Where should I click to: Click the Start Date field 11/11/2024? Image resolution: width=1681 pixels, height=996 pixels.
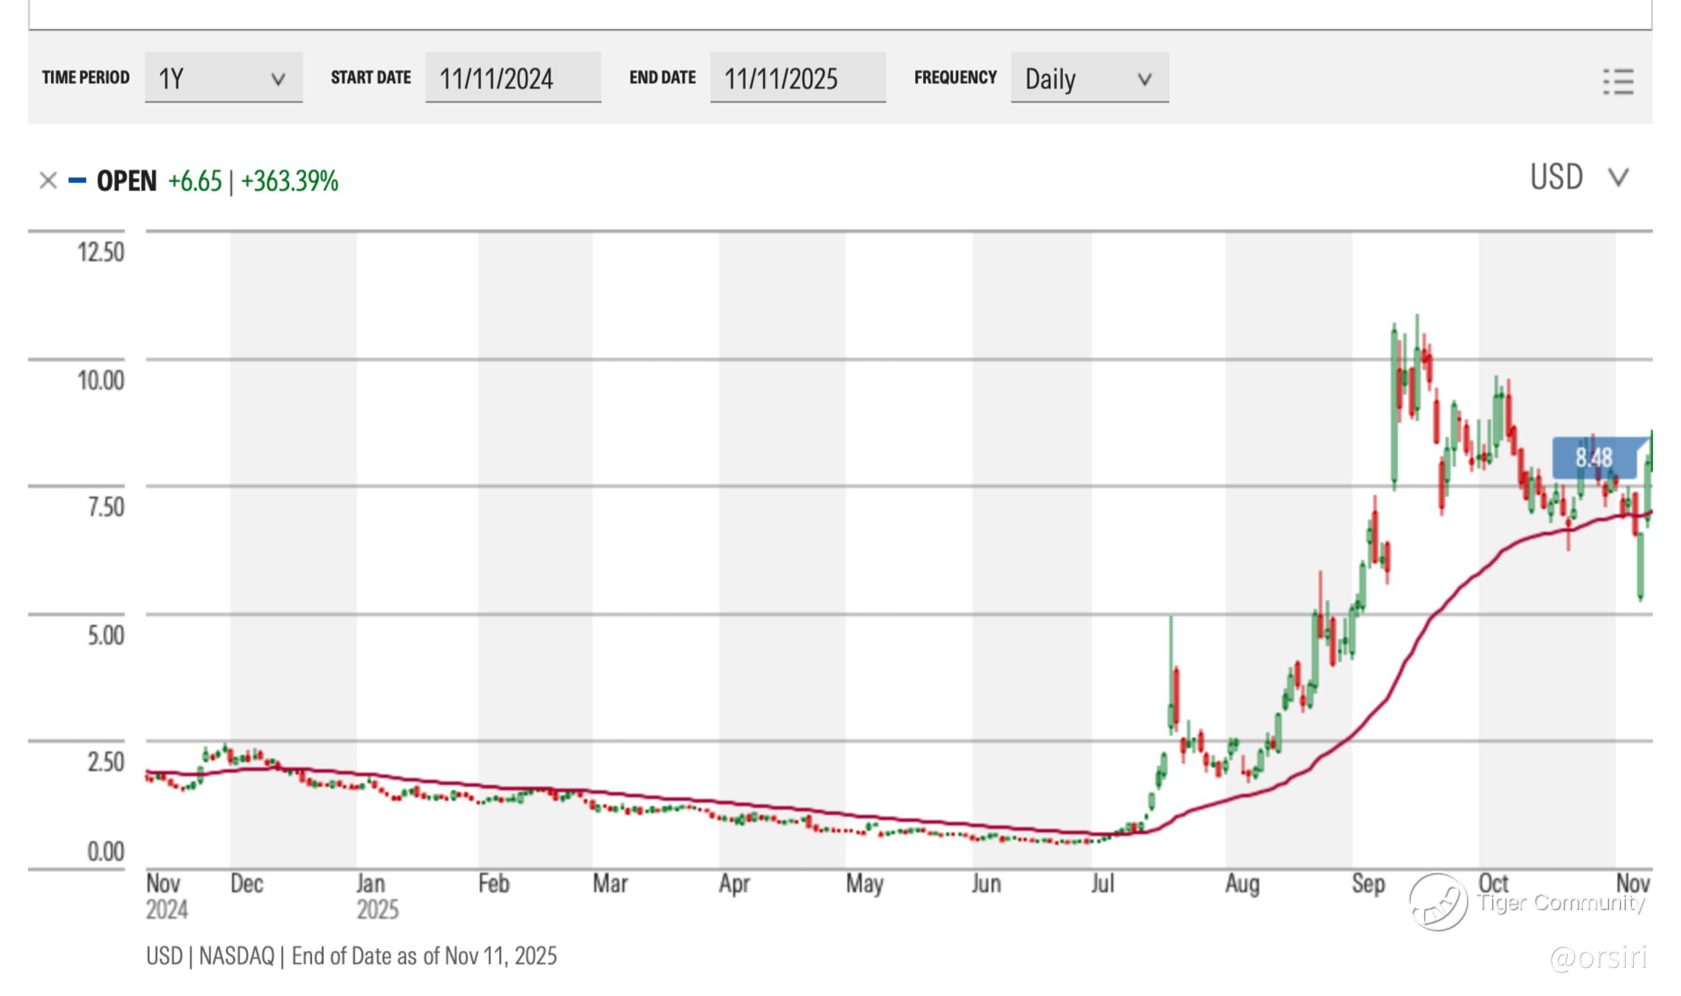(512, 78)
